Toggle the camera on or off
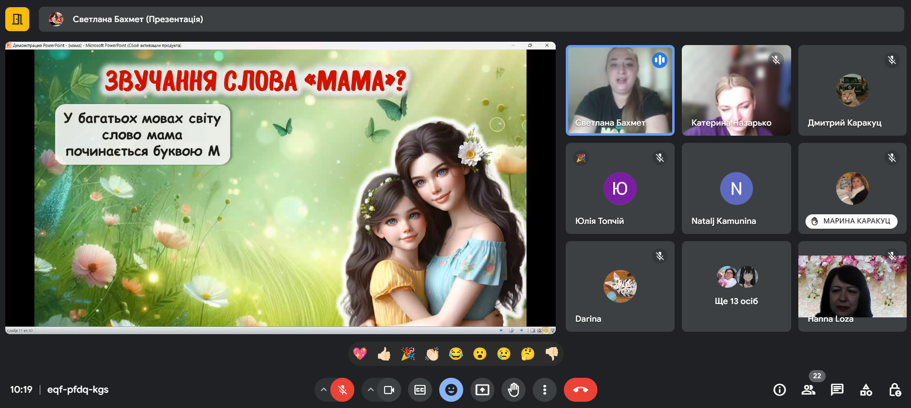Image resolution: width=911 pixels, height=408 pixels. (389, 390)
